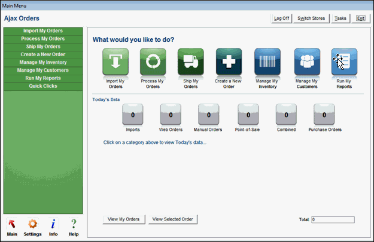
Task: Select the Imports counter icon
Action: click(x=133, y=114)
